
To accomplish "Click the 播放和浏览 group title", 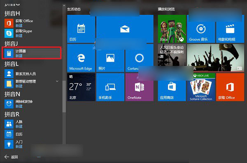I will (x=166, y=9).
